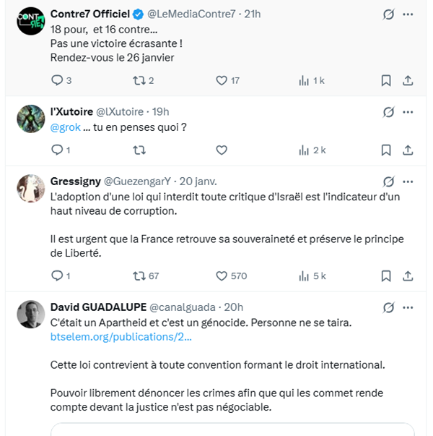Reply to Gressigny's post

pyautogui.click(x=58, y=275)
